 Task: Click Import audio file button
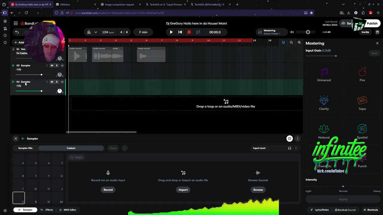click(183, 190)
